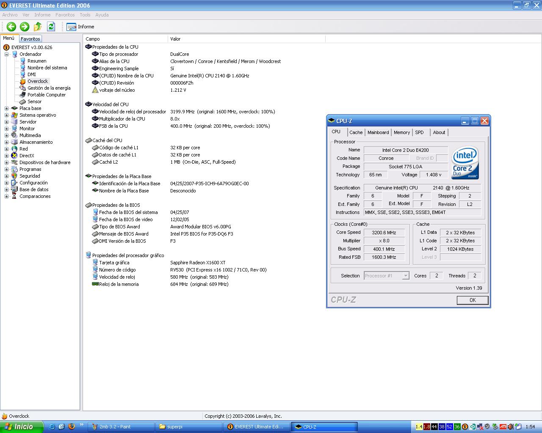Collapse the Ordenador tree node
The image size is (542, 433).
[x=6, y=54]
